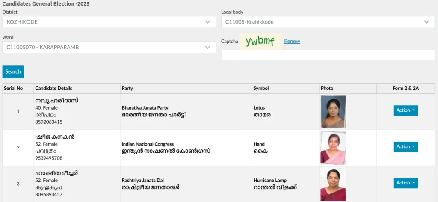Click the Form 2 & 2A column header
Screen dimensions: 438x202
point(405,89)
